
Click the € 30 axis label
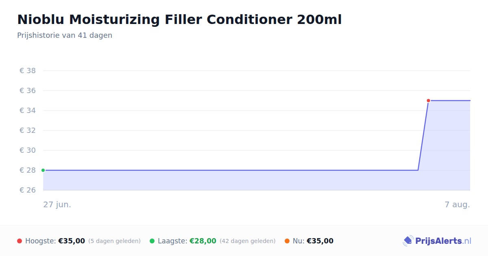[x=28, y=150]
